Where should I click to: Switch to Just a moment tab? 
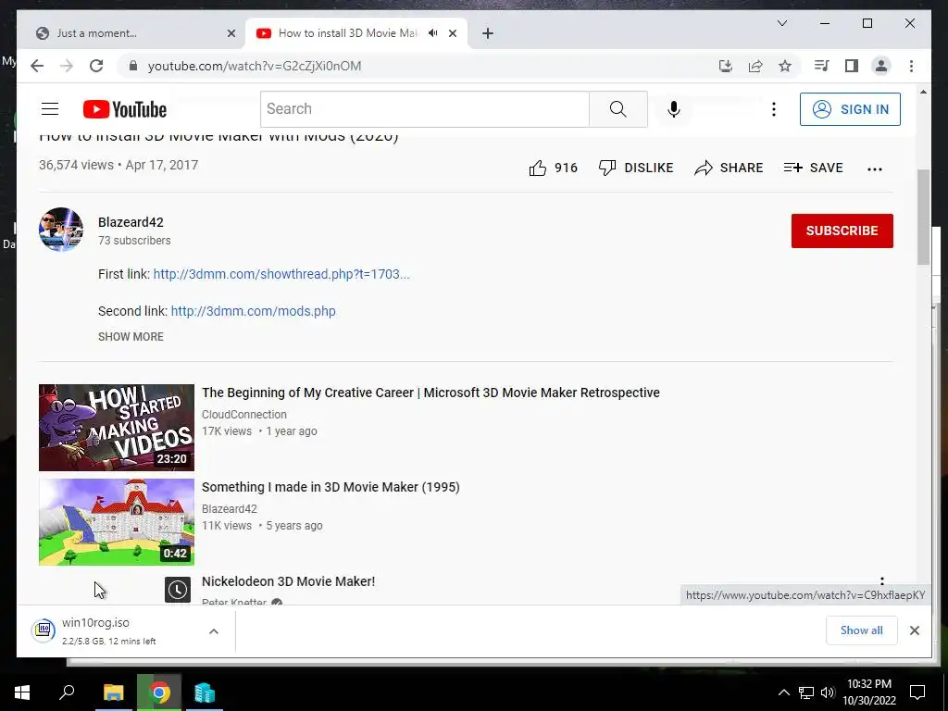[x=131, y=33]
